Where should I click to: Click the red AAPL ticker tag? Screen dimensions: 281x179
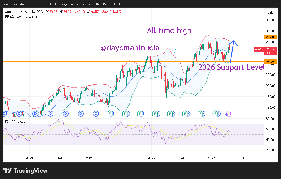[x=259, y=49]
